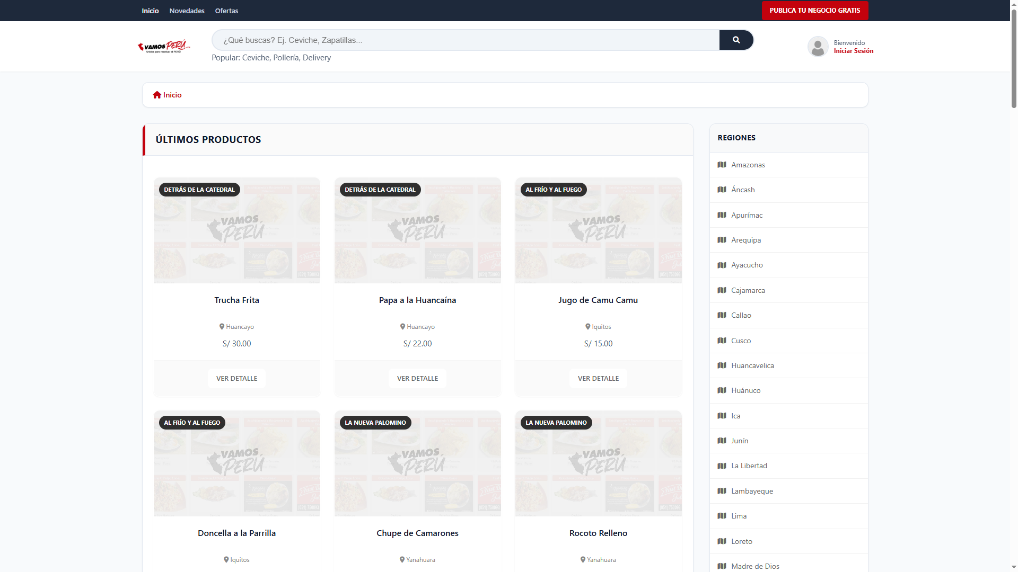
Task: Click location pin icon under Trucha Frita
Action: pos(222,327)
